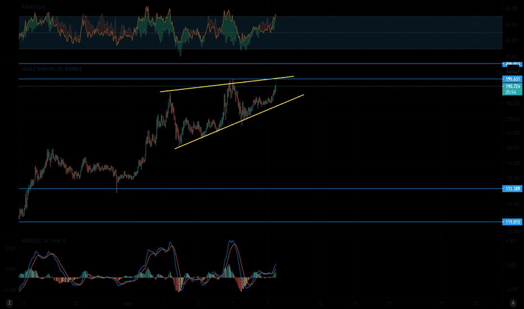Click date 12 on the time axis
The image size is (524, 309).
click(x=320, y=303)
